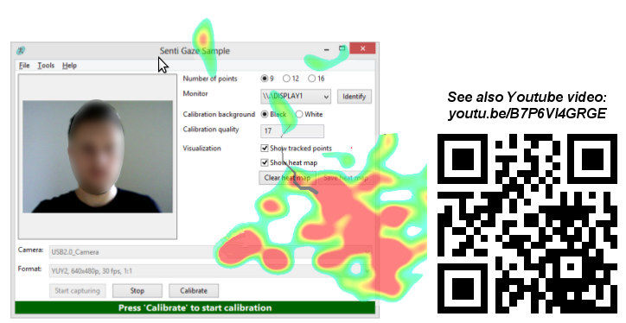Click the 'Senti Gaze Sample' window title
The width and height of the screenshot is (626, 323).
(x=195, y=51)
